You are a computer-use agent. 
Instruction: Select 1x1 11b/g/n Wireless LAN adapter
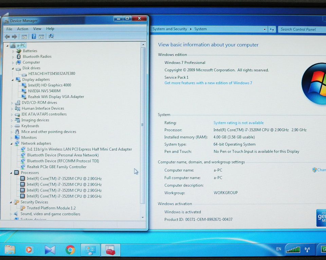tap(79, 149)
